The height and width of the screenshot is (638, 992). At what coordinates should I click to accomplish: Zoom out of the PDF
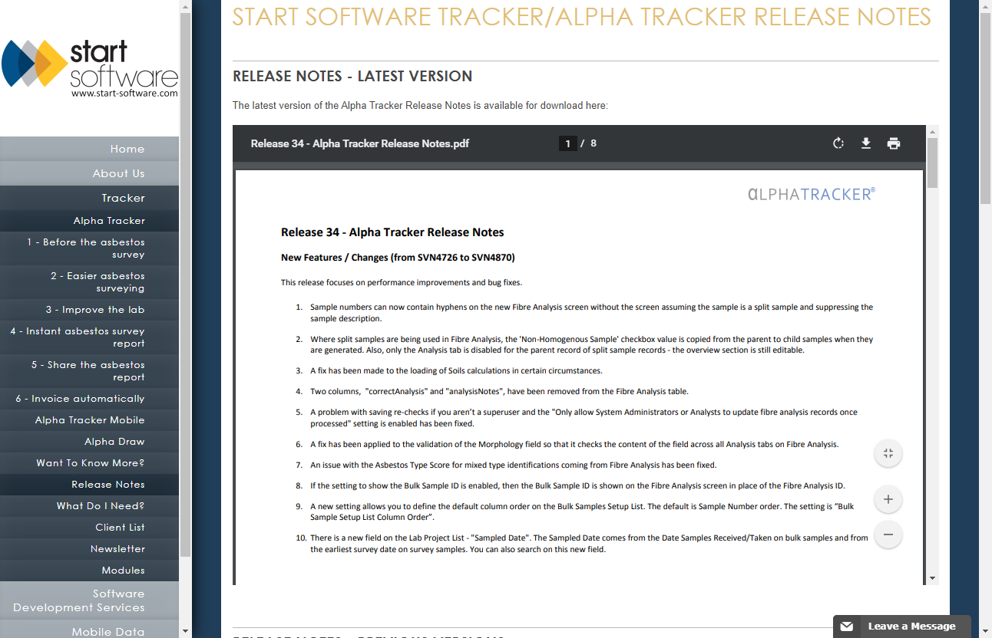coord(888,534)
